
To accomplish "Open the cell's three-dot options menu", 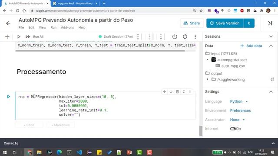I will (190, 91).
